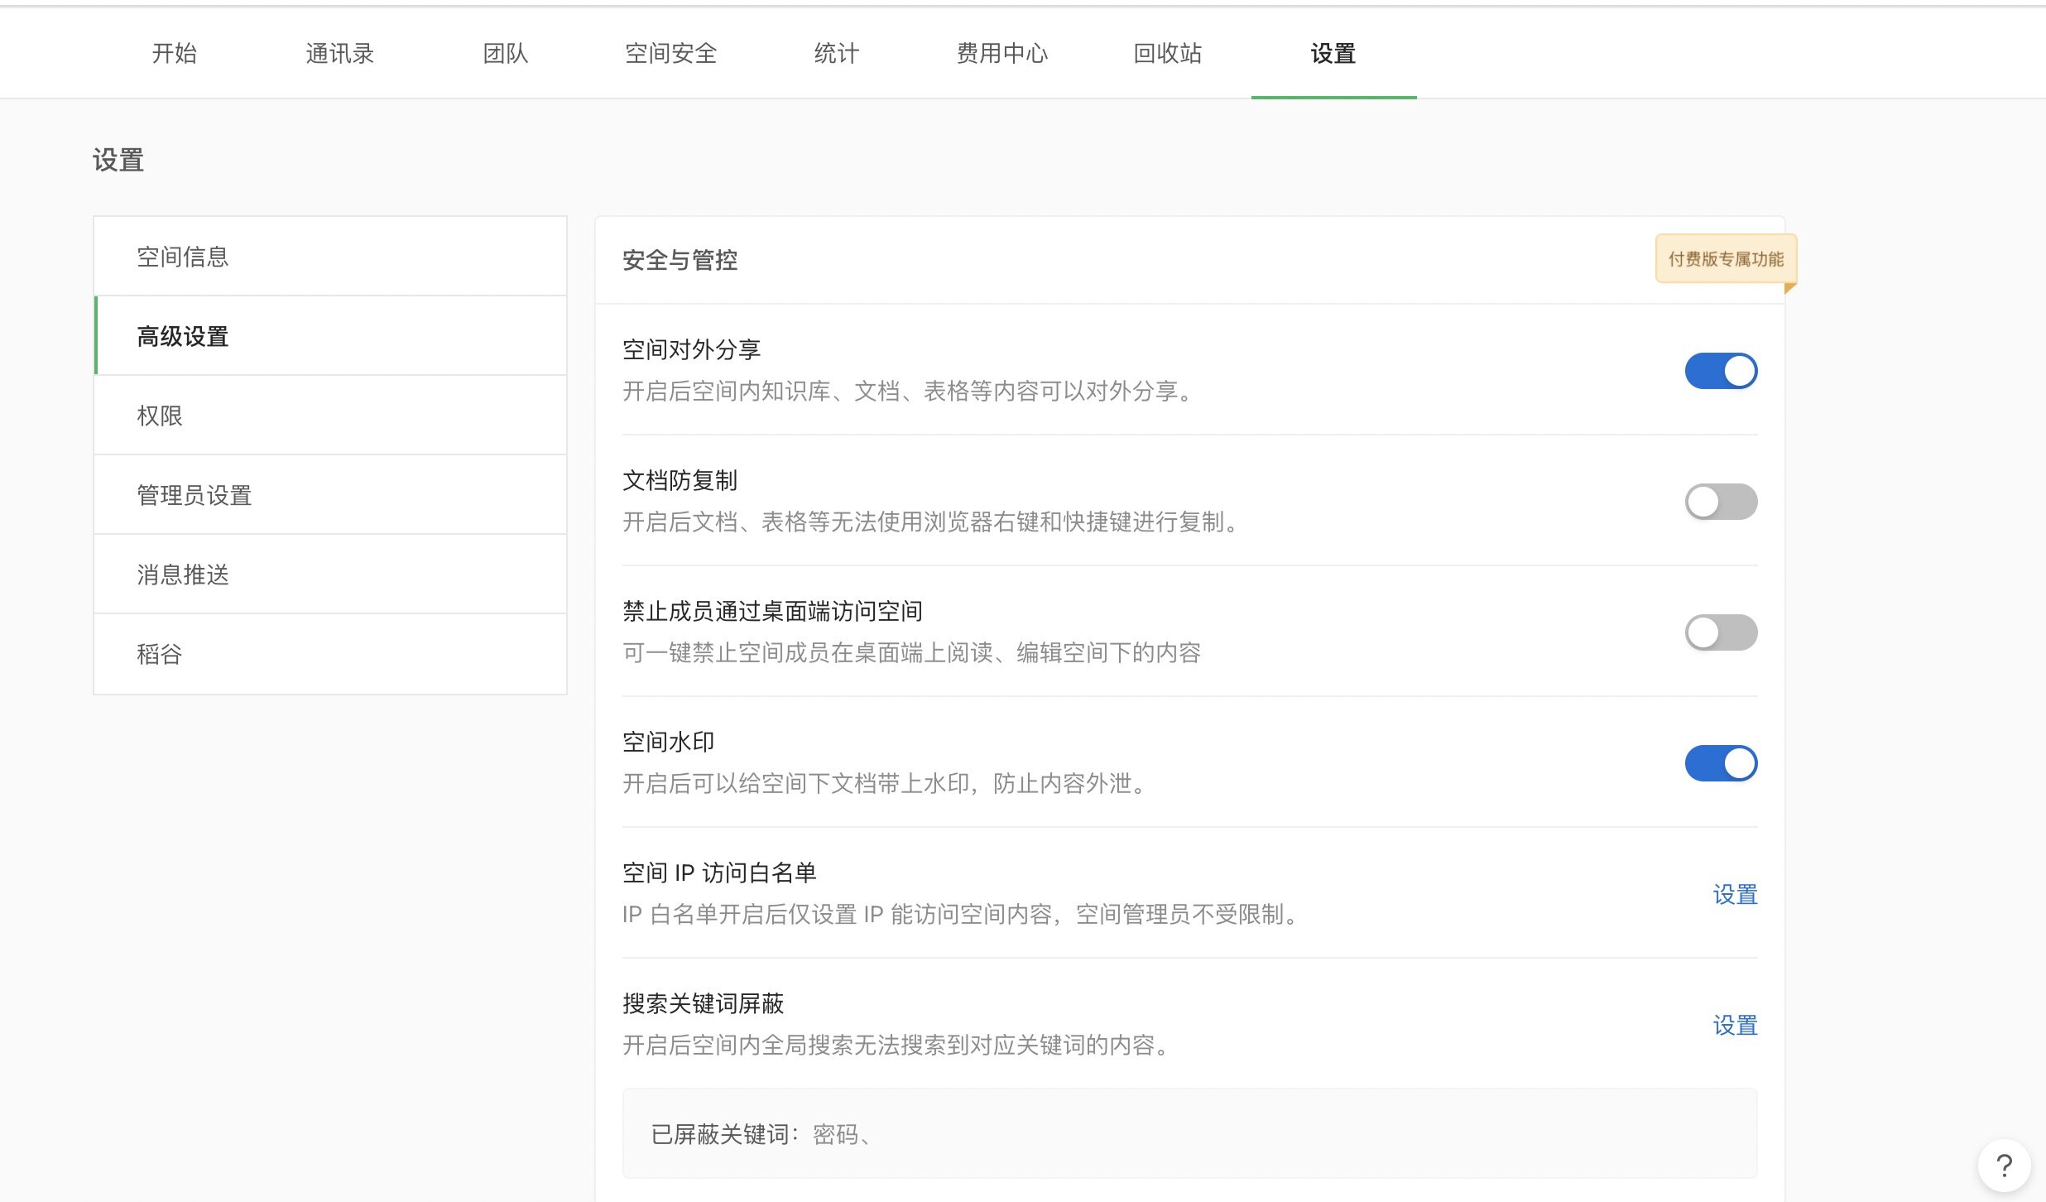Click the 已屏蔽关键词 keyword box
The height and width of the screenshot is (1202, 2046).
1189,1133
